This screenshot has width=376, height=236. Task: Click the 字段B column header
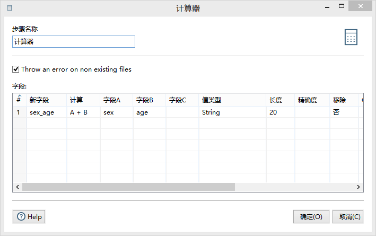pos(150,100)
